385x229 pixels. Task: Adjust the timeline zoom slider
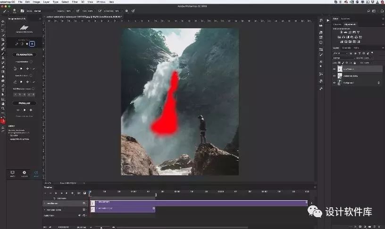tap(101, 228)
